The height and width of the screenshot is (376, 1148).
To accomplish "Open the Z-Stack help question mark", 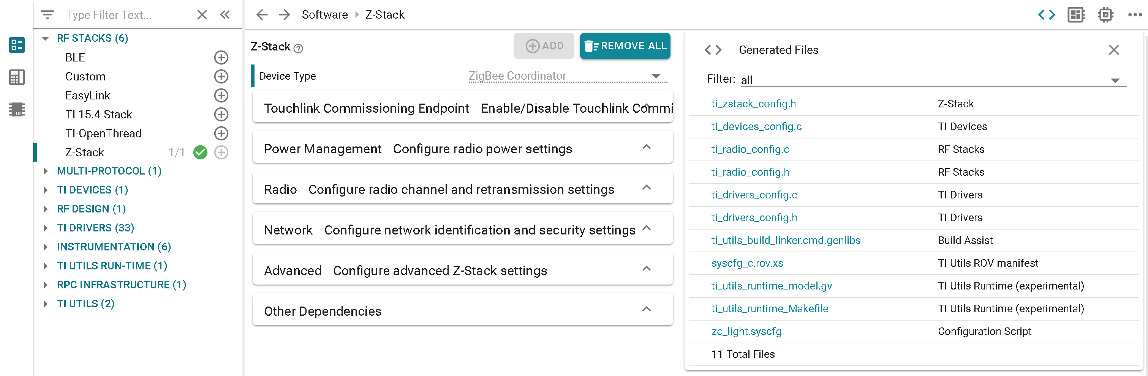I will [299, 48].
